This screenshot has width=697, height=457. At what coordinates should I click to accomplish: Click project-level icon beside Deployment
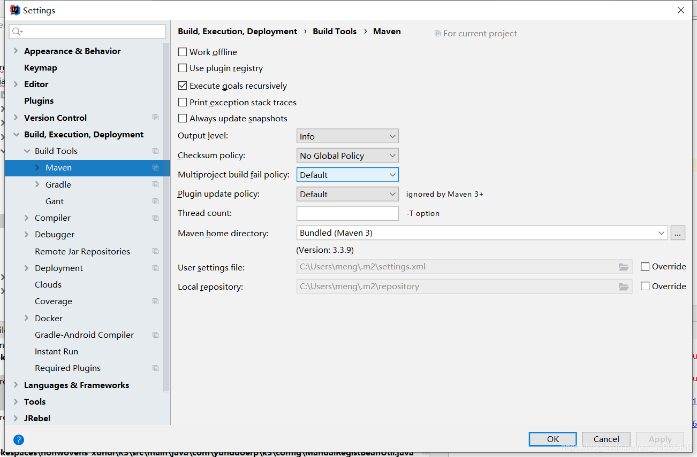[x=155, y=268]
